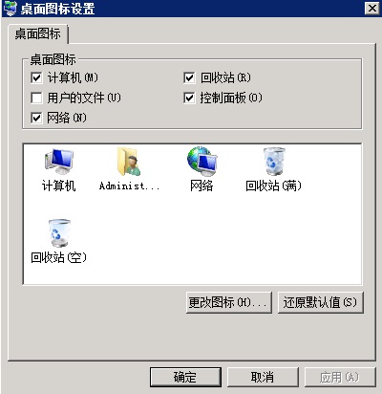Screen dimensions: 382x394
Task: Click the 还原默认值(S) restore defaults button
Action: point(321,302)
